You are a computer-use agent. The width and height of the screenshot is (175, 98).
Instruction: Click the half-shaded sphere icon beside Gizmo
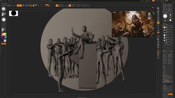[x=33, y=5]
